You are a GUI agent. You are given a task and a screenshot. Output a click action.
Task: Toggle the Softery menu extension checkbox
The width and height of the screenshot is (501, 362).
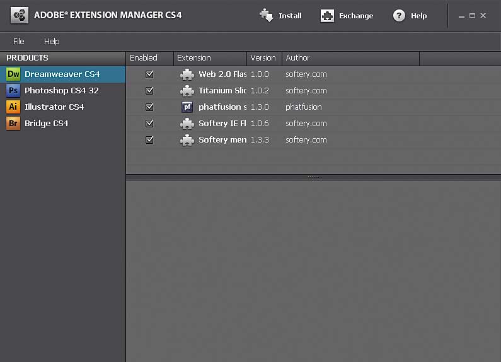pos(149,140)
